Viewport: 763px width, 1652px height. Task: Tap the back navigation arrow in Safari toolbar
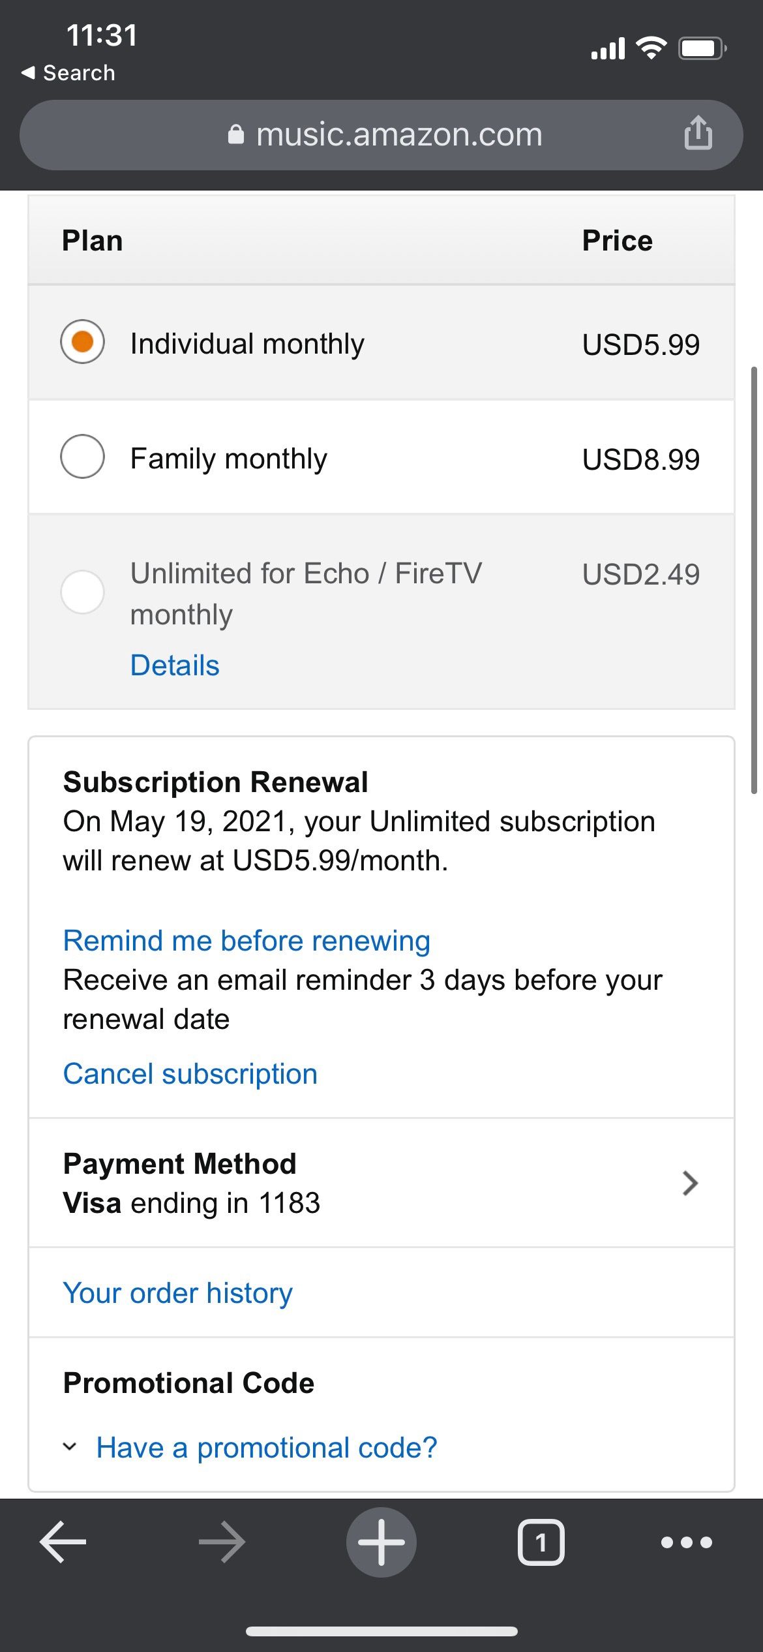pyautogui.click(x=62, y=1542)
